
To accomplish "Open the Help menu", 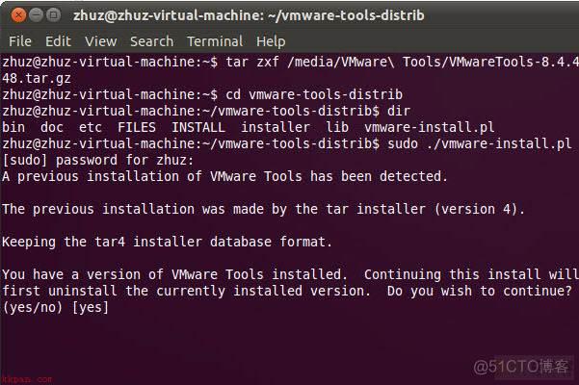I will pos(271,41).
